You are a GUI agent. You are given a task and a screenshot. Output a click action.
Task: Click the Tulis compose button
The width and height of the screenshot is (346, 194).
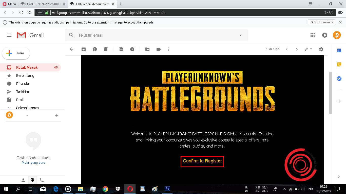[x=16, y=53]
